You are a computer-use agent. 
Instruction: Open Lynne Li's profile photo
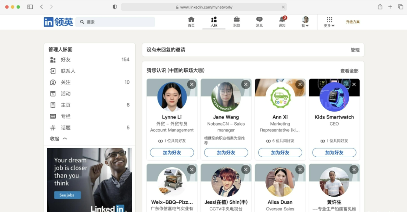click(x=172, y=97)
